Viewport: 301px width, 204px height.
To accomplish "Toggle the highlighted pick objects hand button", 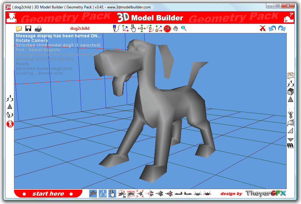I will pyautogui.click(x=112, y=193).
